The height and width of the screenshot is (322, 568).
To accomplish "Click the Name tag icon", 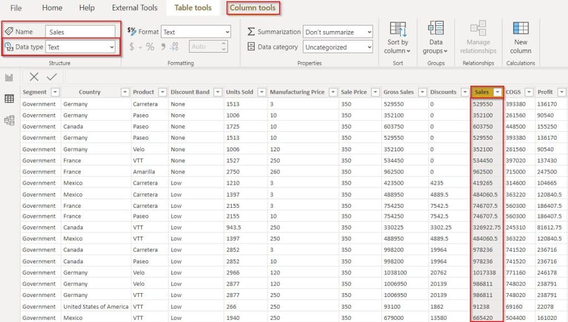I will [9, 31].
